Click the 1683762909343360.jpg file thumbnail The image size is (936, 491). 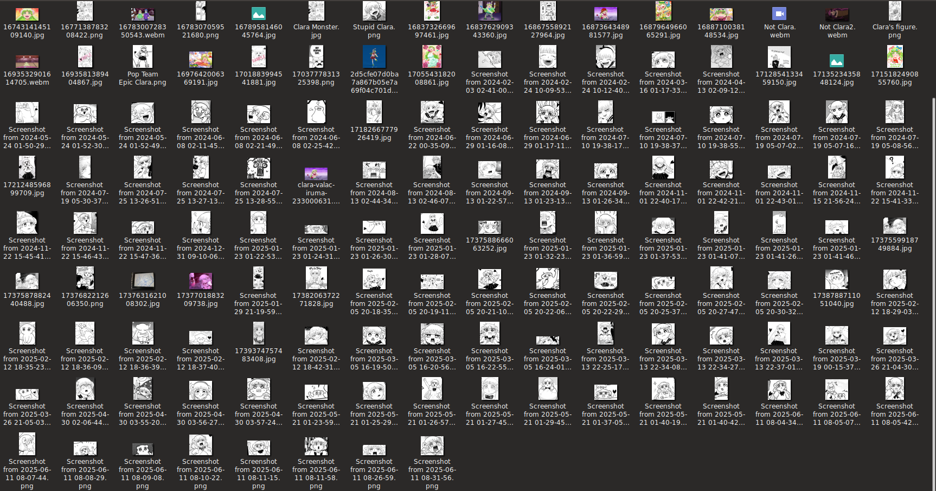(490, 11)
